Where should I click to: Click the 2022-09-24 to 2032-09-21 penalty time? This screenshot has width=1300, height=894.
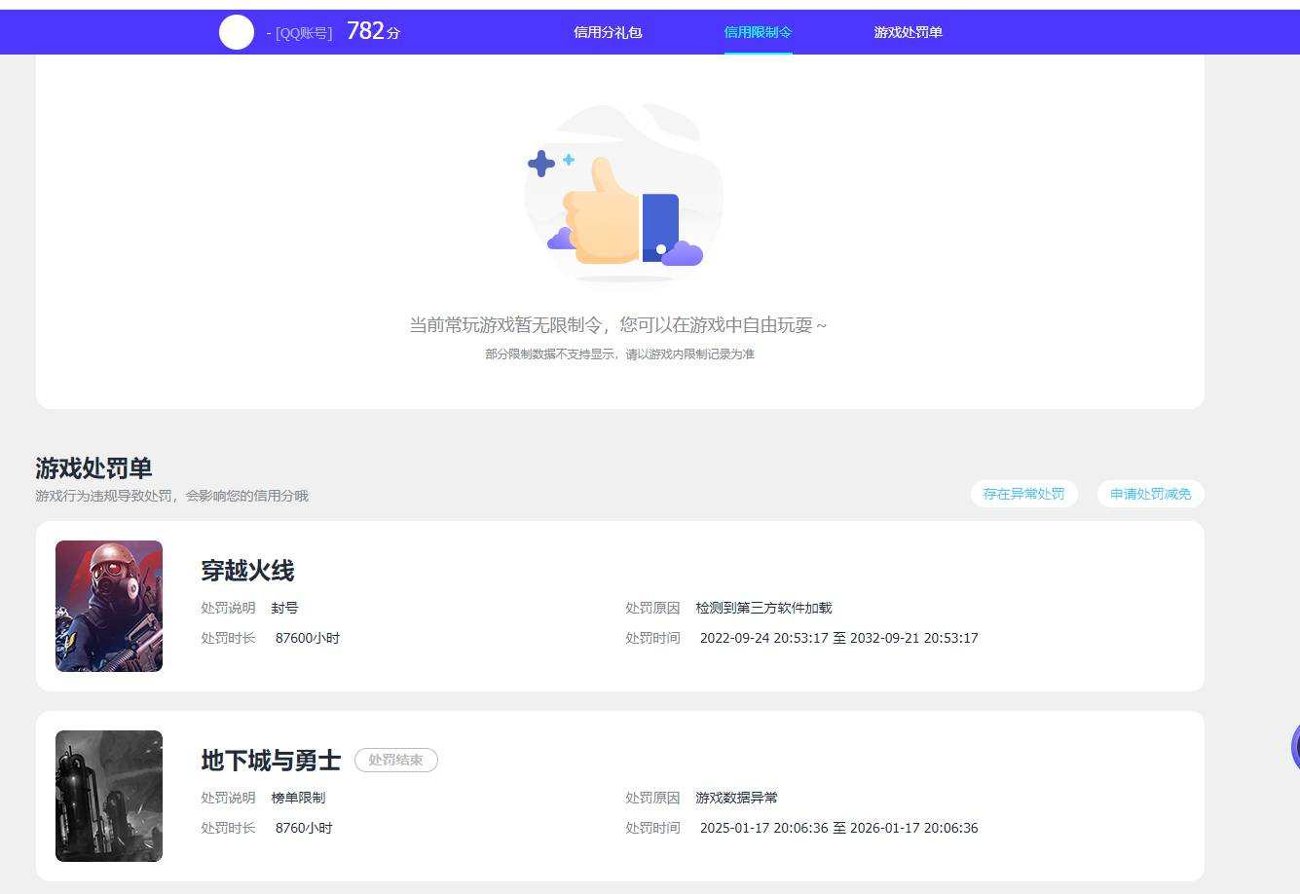click(x=838, y=638)
